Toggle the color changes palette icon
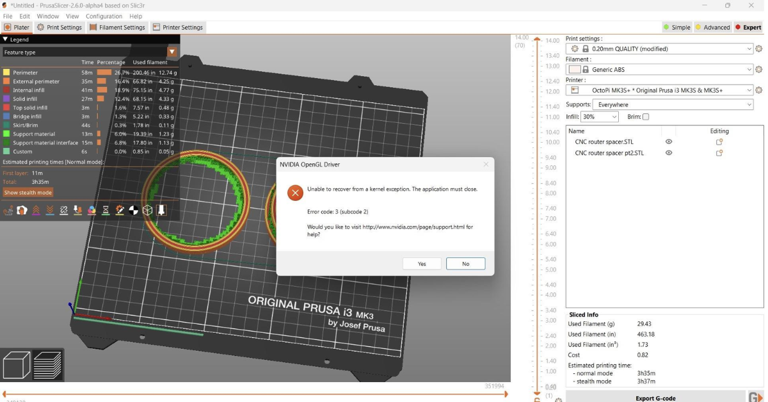768x402 pixels. click(x=92, y=210)
